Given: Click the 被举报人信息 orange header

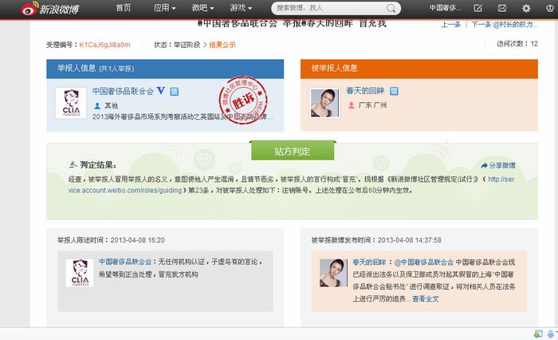Looking at the screenshot, I should point(419,69).
